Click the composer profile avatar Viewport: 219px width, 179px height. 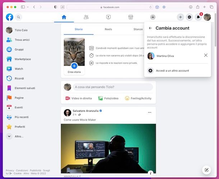click(67, 87)
